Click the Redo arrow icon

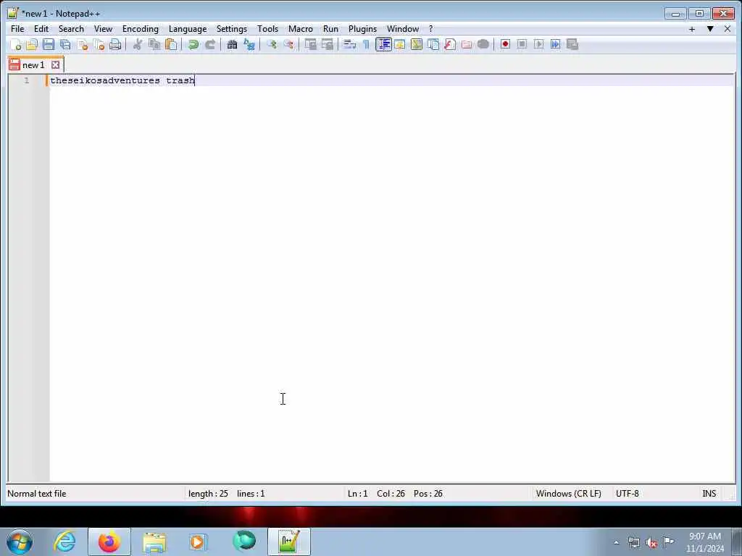(x=210, y=44)
